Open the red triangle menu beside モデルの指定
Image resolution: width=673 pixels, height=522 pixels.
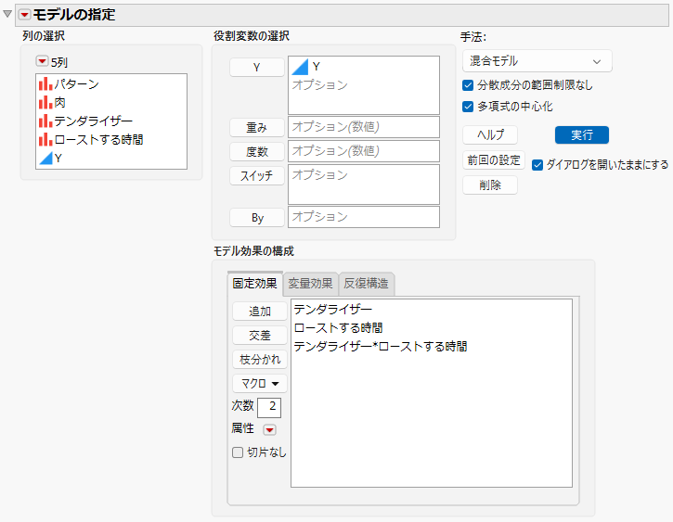24,15
